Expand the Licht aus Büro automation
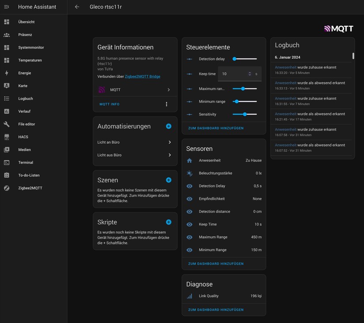 click(168, 155)
